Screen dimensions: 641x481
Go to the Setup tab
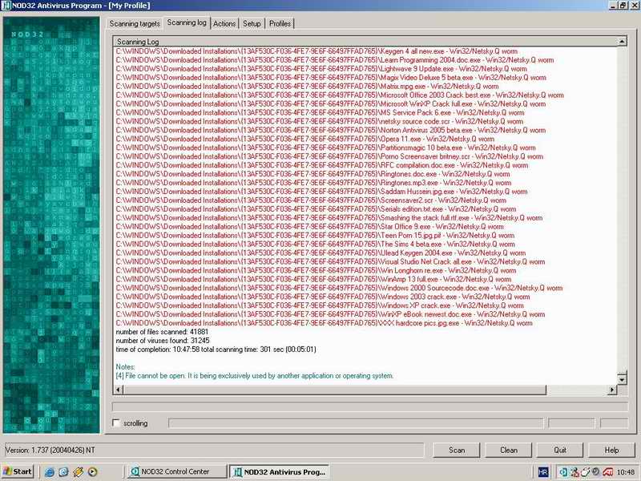252,24
